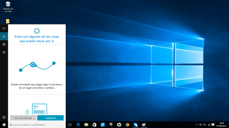This screenshot has height=128, width=229.
Task: Open the HP app on taskbar
Action: pos(119,125)
